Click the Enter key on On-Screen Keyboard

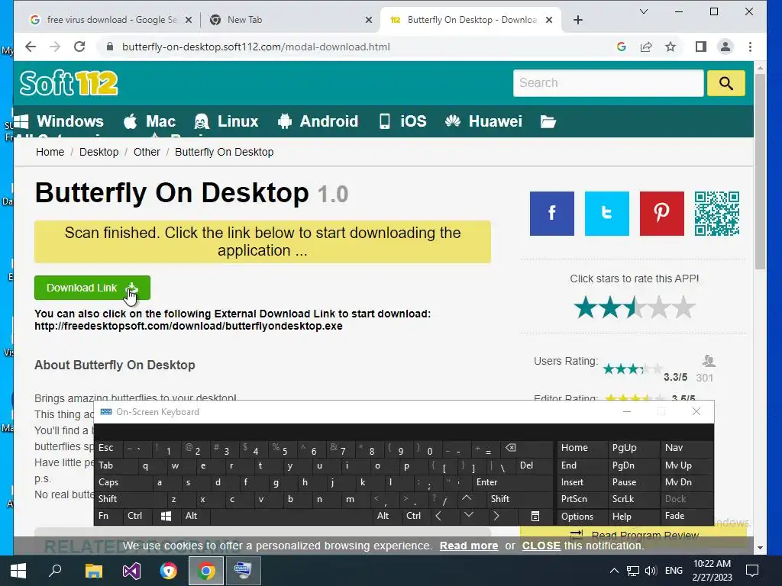tap(511, 482)
